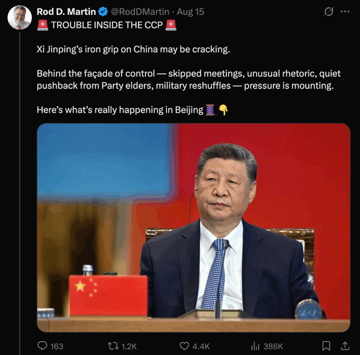Open Rod D. Martin's profile avatar
This screenshot has width=360, height=355.
point(20,18)
